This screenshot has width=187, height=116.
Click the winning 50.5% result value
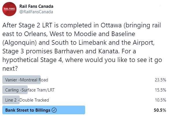[x=160, y=110]
